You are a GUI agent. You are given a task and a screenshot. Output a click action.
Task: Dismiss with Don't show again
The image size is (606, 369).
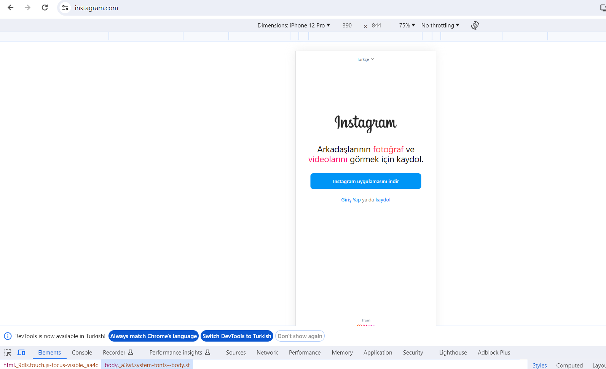[300, 336]
